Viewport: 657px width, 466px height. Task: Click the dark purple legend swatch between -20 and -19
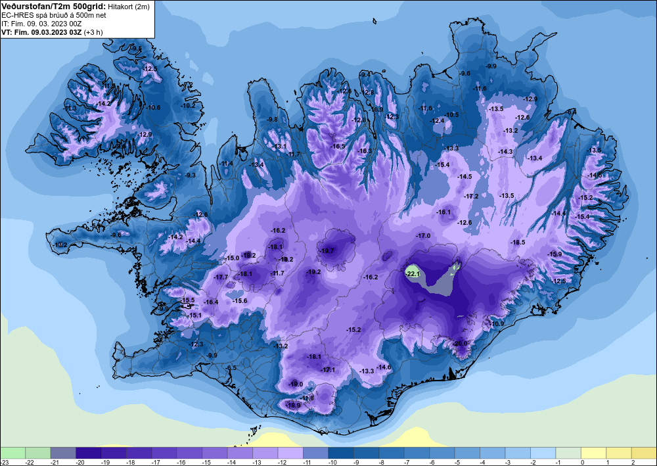coord(89,453)
